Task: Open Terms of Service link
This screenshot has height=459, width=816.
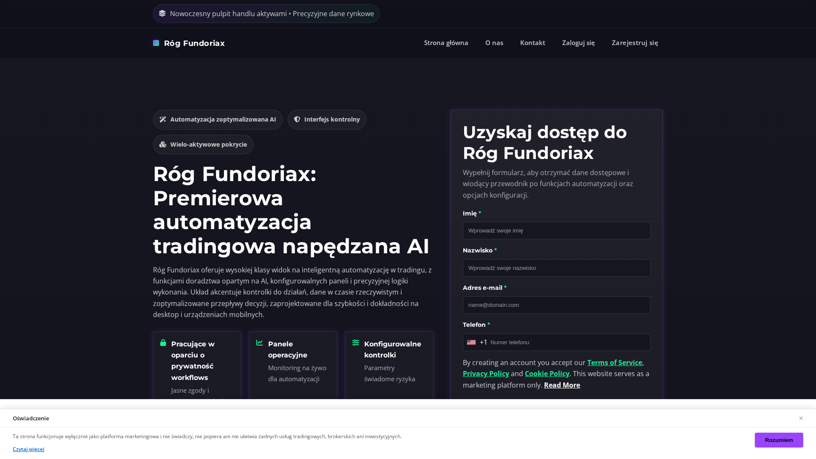Action: point(615,363)
